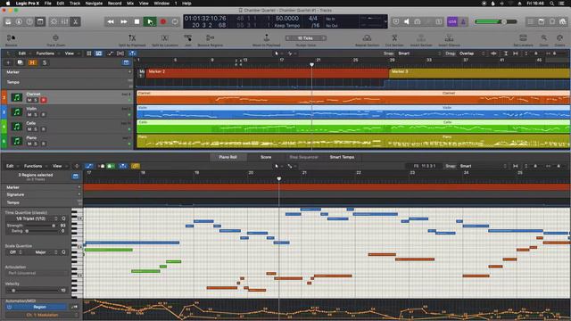Switch to the Piano Roll tab
This screenshot has width=571, height=321.
pyautogui.click(x=228, y=157)
